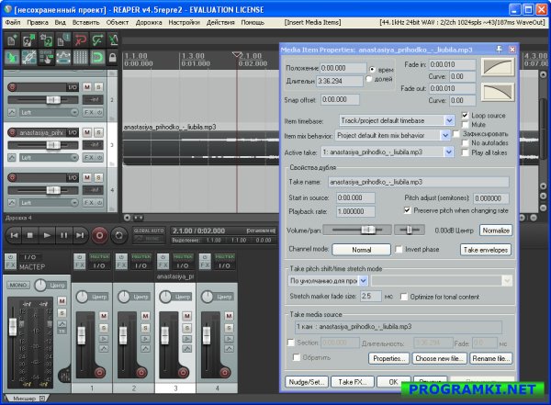Viewport: 551px width, 405px height.
Task: Toggle snap magnet toolbar icon
Action: [97, 57]
